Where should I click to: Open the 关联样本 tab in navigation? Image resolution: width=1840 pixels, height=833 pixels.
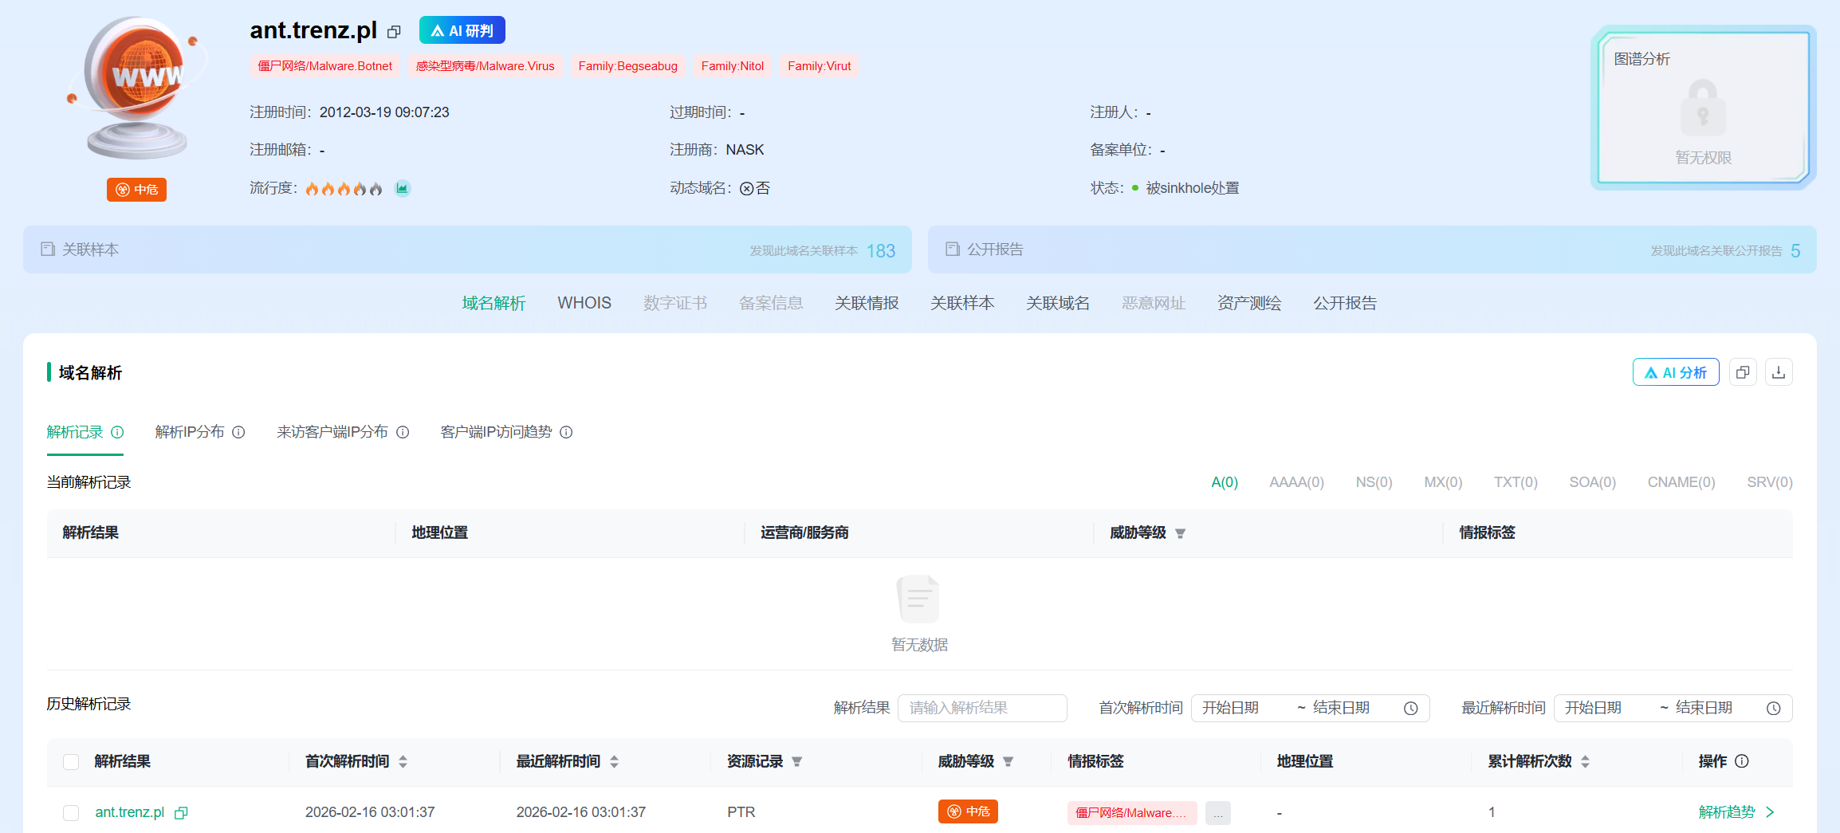click(x=962, y=303)
